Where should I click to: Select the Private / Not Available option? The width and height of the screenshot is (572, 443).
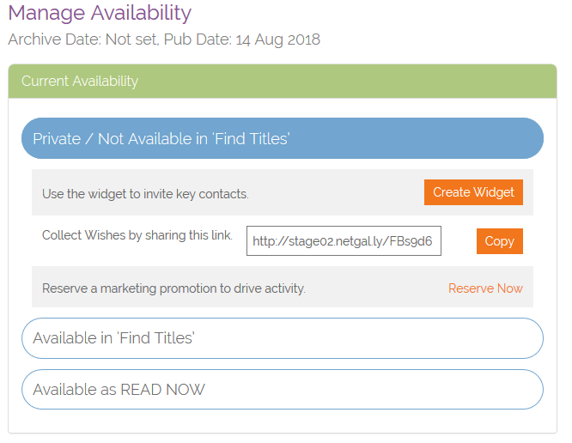(282, 138)
